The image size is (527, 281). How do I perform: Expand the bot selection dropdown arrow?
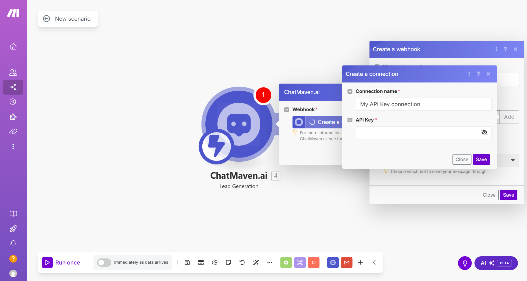pyautogui.click(x=513, y=160)
